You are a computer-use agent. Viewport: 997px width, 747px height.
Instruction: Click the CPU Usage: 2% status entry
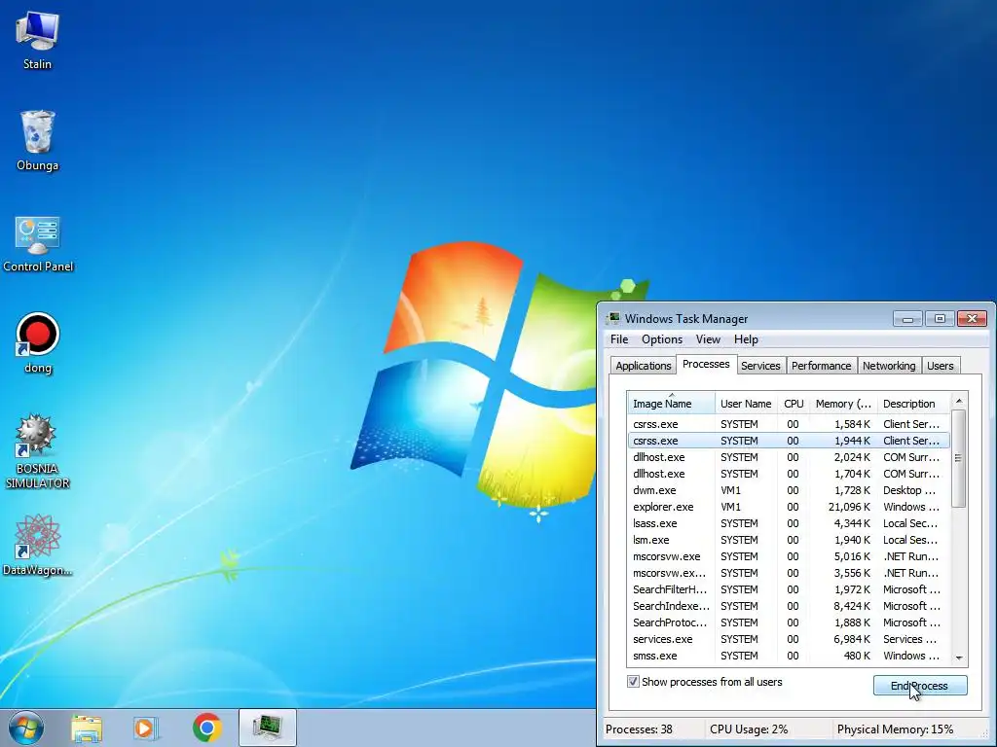pyautogui.click(x=749, y=729)
